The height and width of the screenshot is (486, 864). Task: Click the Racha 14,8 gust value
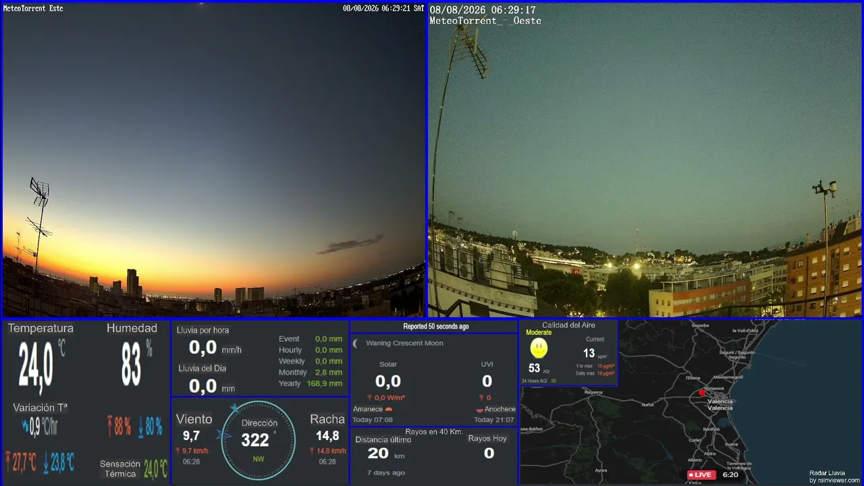tap(327, 436)
